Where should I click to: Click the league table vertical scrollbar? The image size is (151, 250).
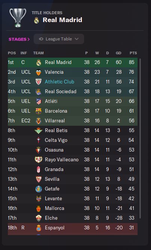(x=140, y=138)
